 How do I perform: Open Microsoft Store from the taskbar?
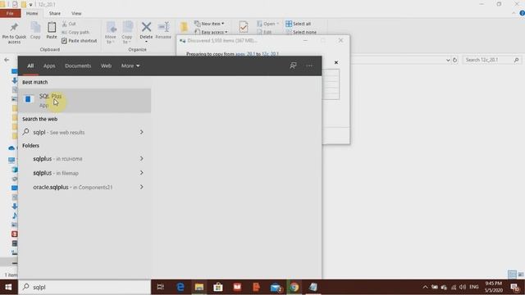click(x=218, y=287)
